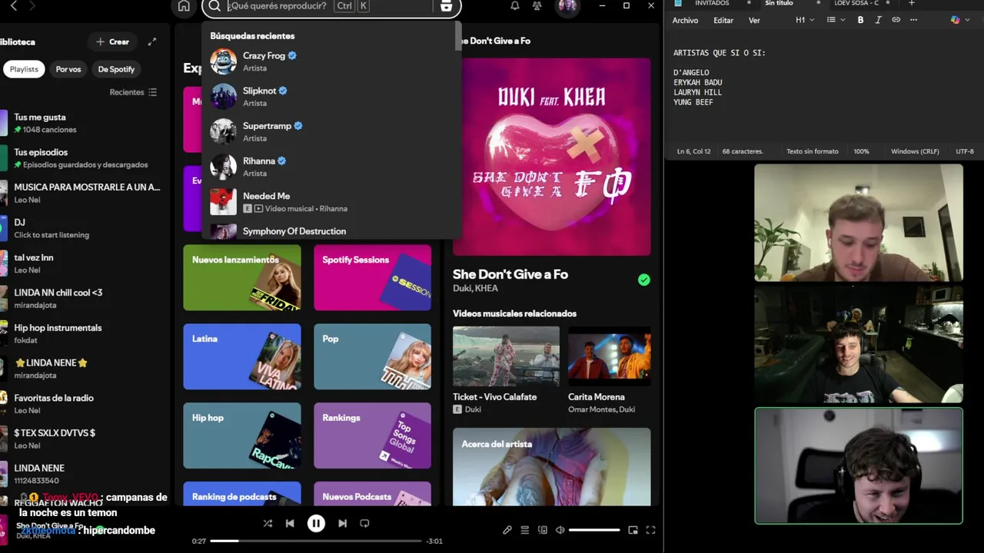Open the profile avatar menu in Spotify
Screen dimensions: 984x553
pos(567,6)
